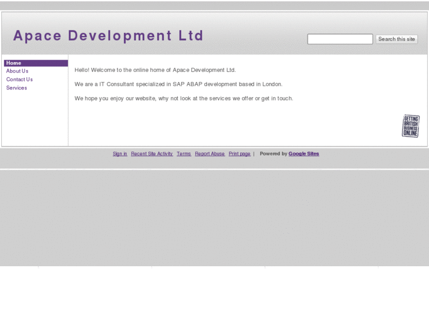The width and height of the screenshot is (429, 321).
Task: Open the Contact Us page
Action: pyautogui.click(x=19, y=80)
